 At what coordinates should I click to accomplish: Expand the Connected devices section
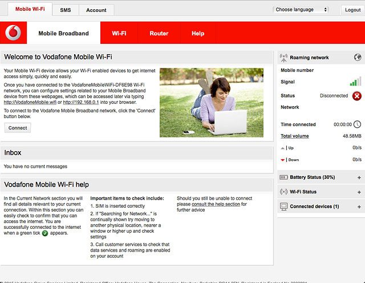coord(359,206)
